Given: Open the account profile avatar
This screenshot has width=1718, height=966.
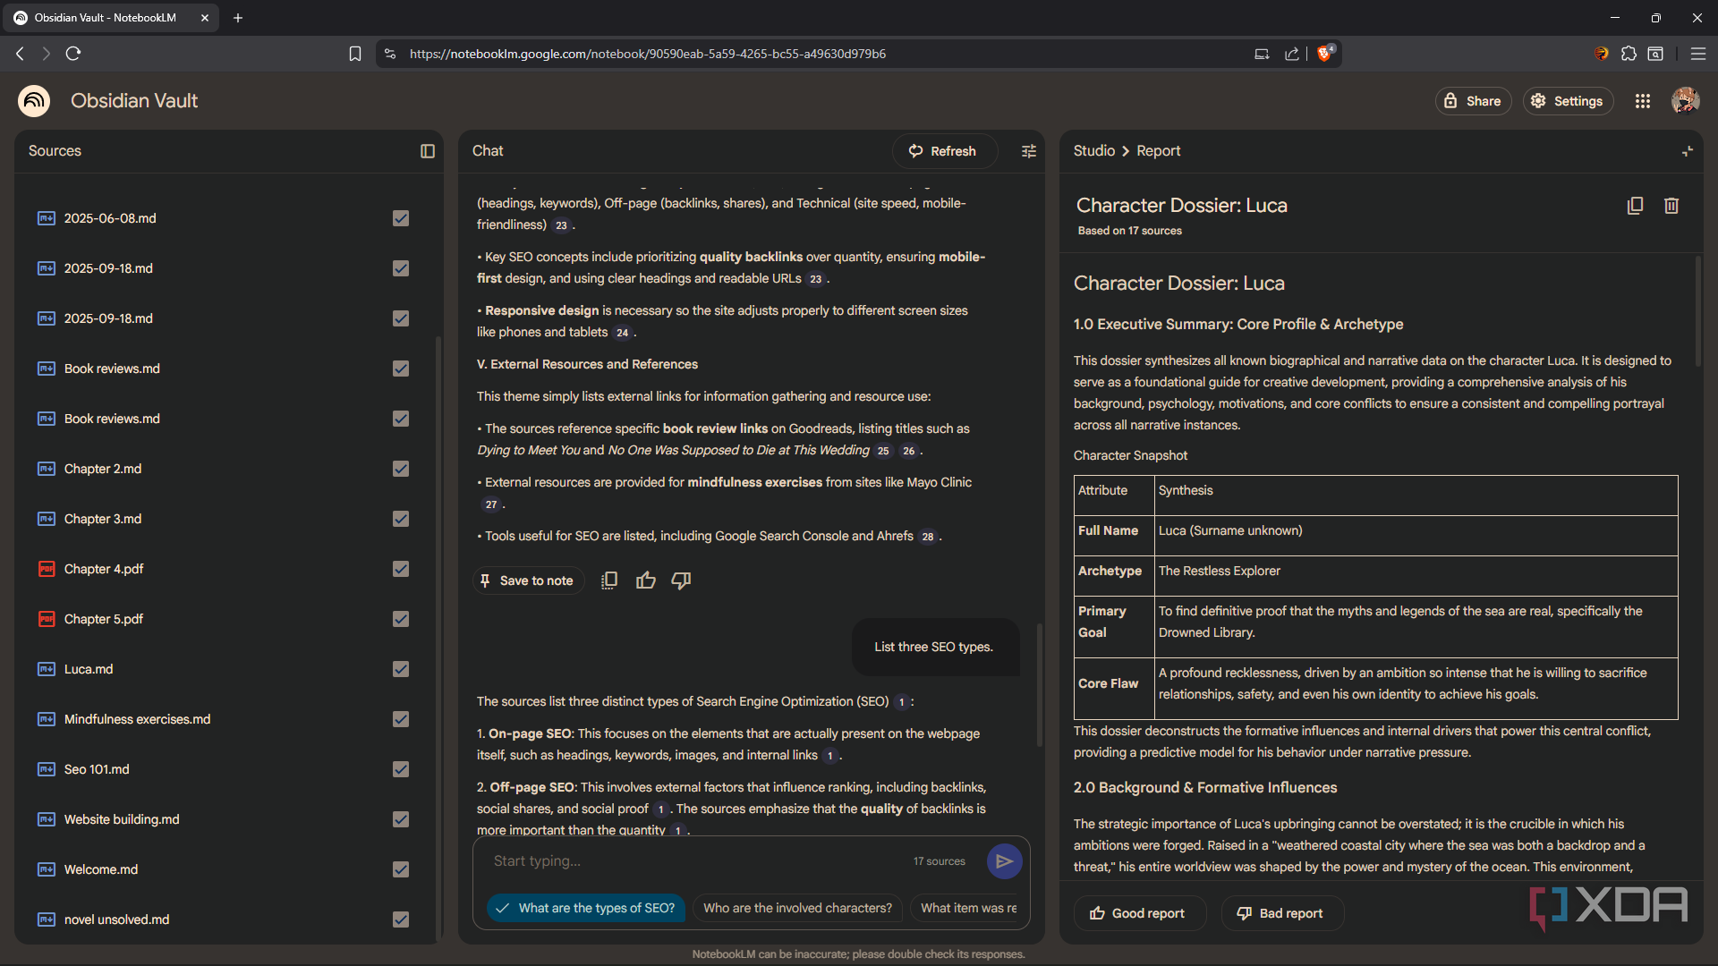Looking at the screenshot, I should (x=1686, y=101).
